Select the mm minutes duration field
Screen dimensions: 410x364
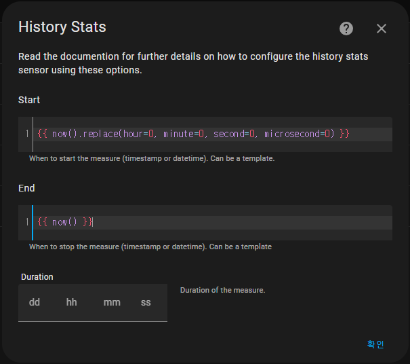[112, 302]
